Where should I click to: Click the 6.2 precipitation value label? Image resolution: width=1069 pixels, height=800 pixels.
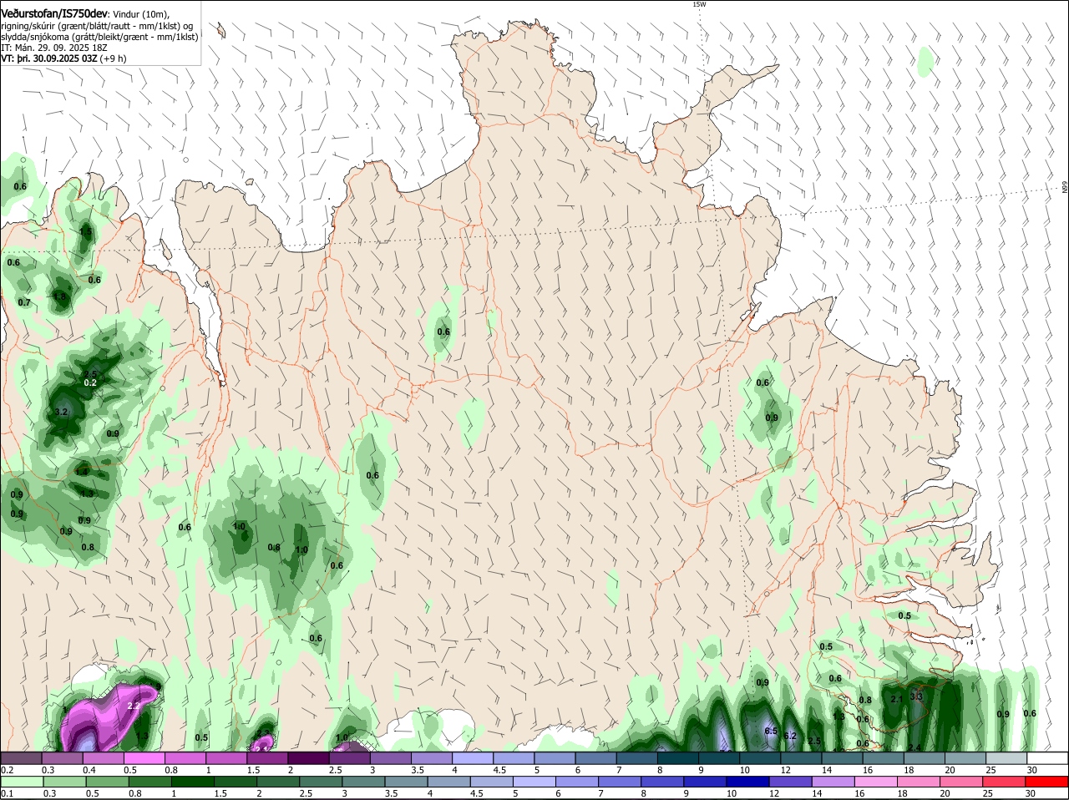[790, 736]
